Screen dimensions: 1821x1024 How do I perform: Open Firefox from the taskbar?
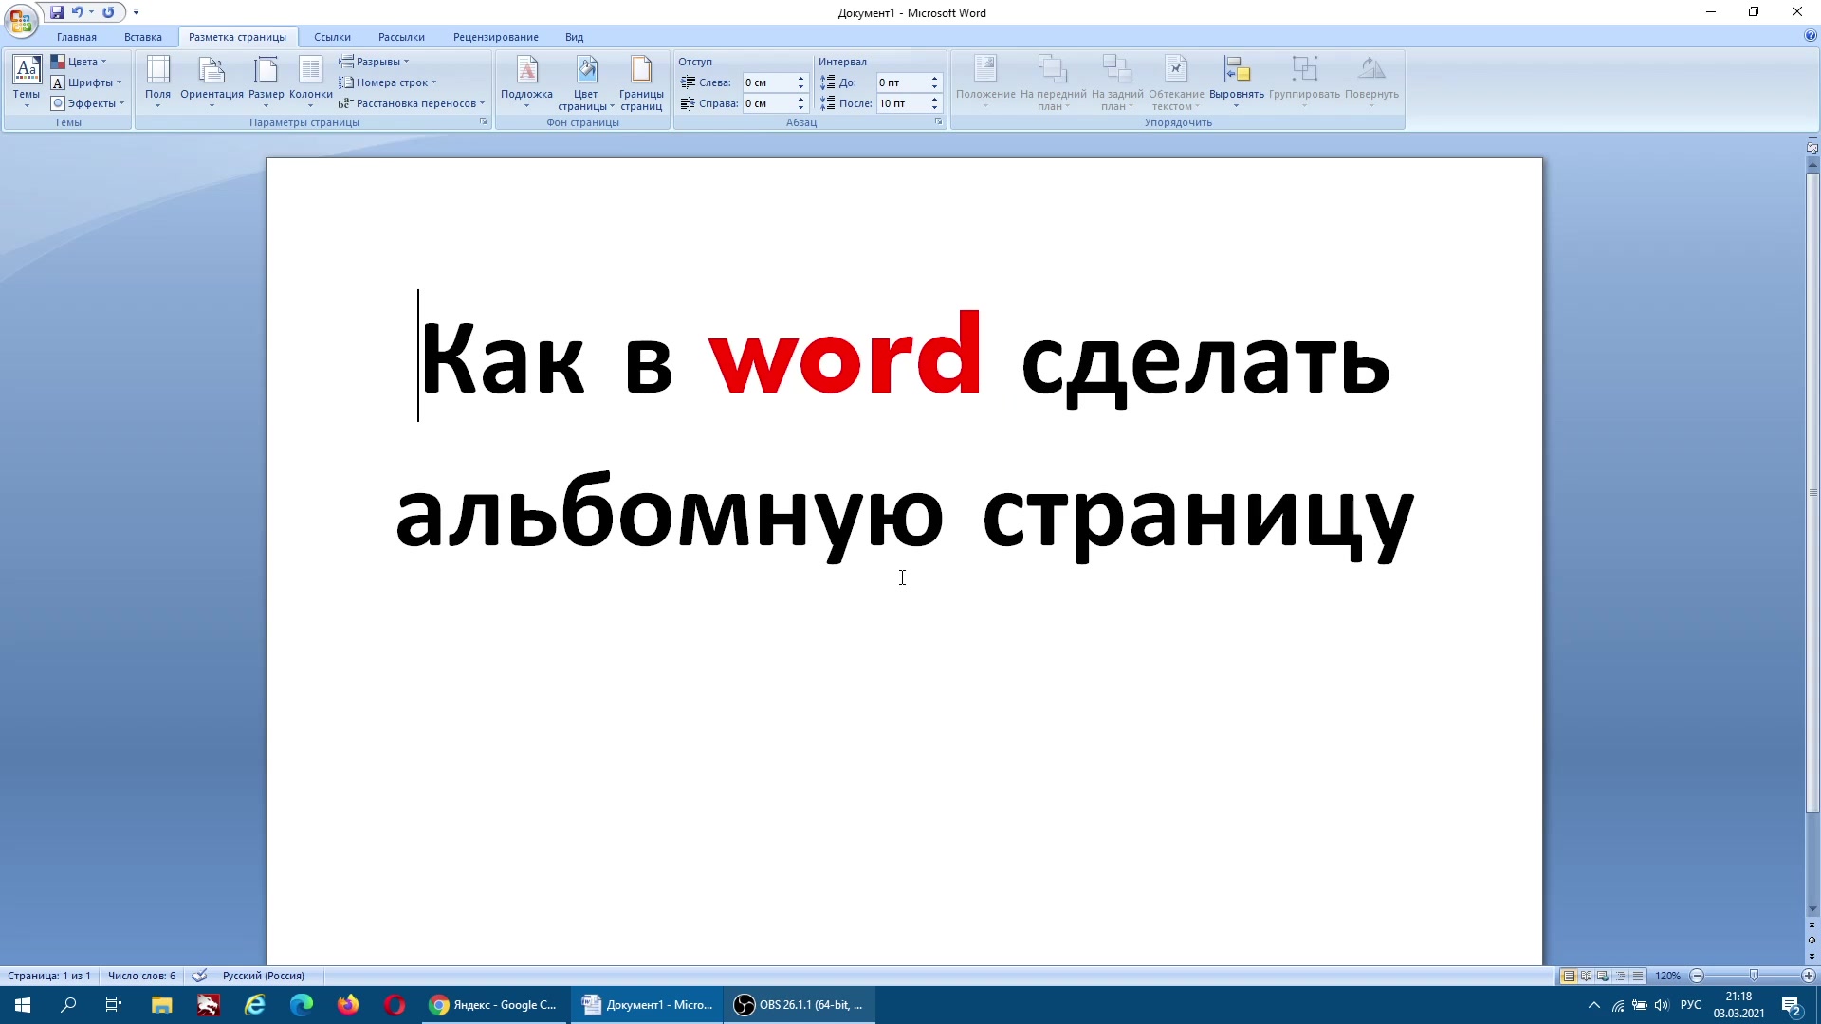point(348,1005)
